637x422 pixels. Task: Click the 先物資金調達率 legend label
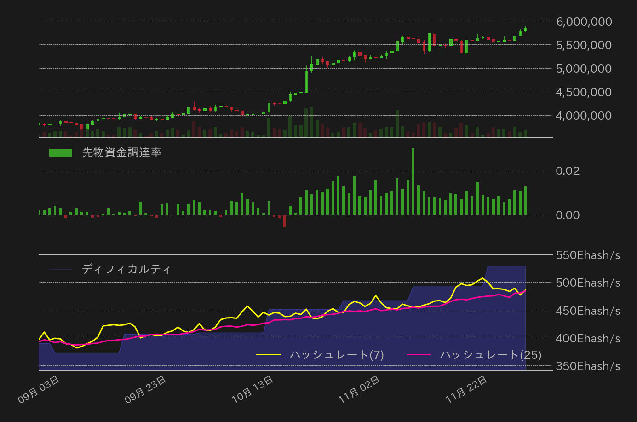(x=121, y=153)
